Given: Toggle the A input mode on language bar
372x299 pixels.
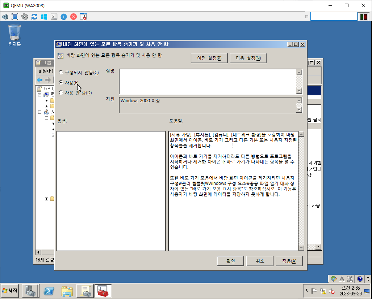Looking at the screenshot, I should coord(342,279).
